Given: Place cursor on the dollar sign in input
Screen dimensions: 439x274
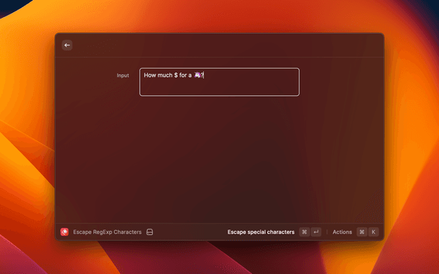Looking at the screenshot, I should pos(176,75).
